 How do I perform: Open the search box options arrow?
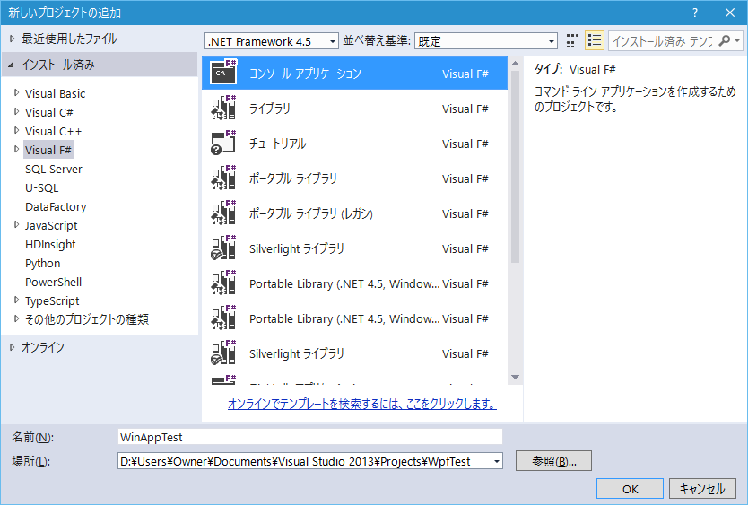click(x=737, y=41)
